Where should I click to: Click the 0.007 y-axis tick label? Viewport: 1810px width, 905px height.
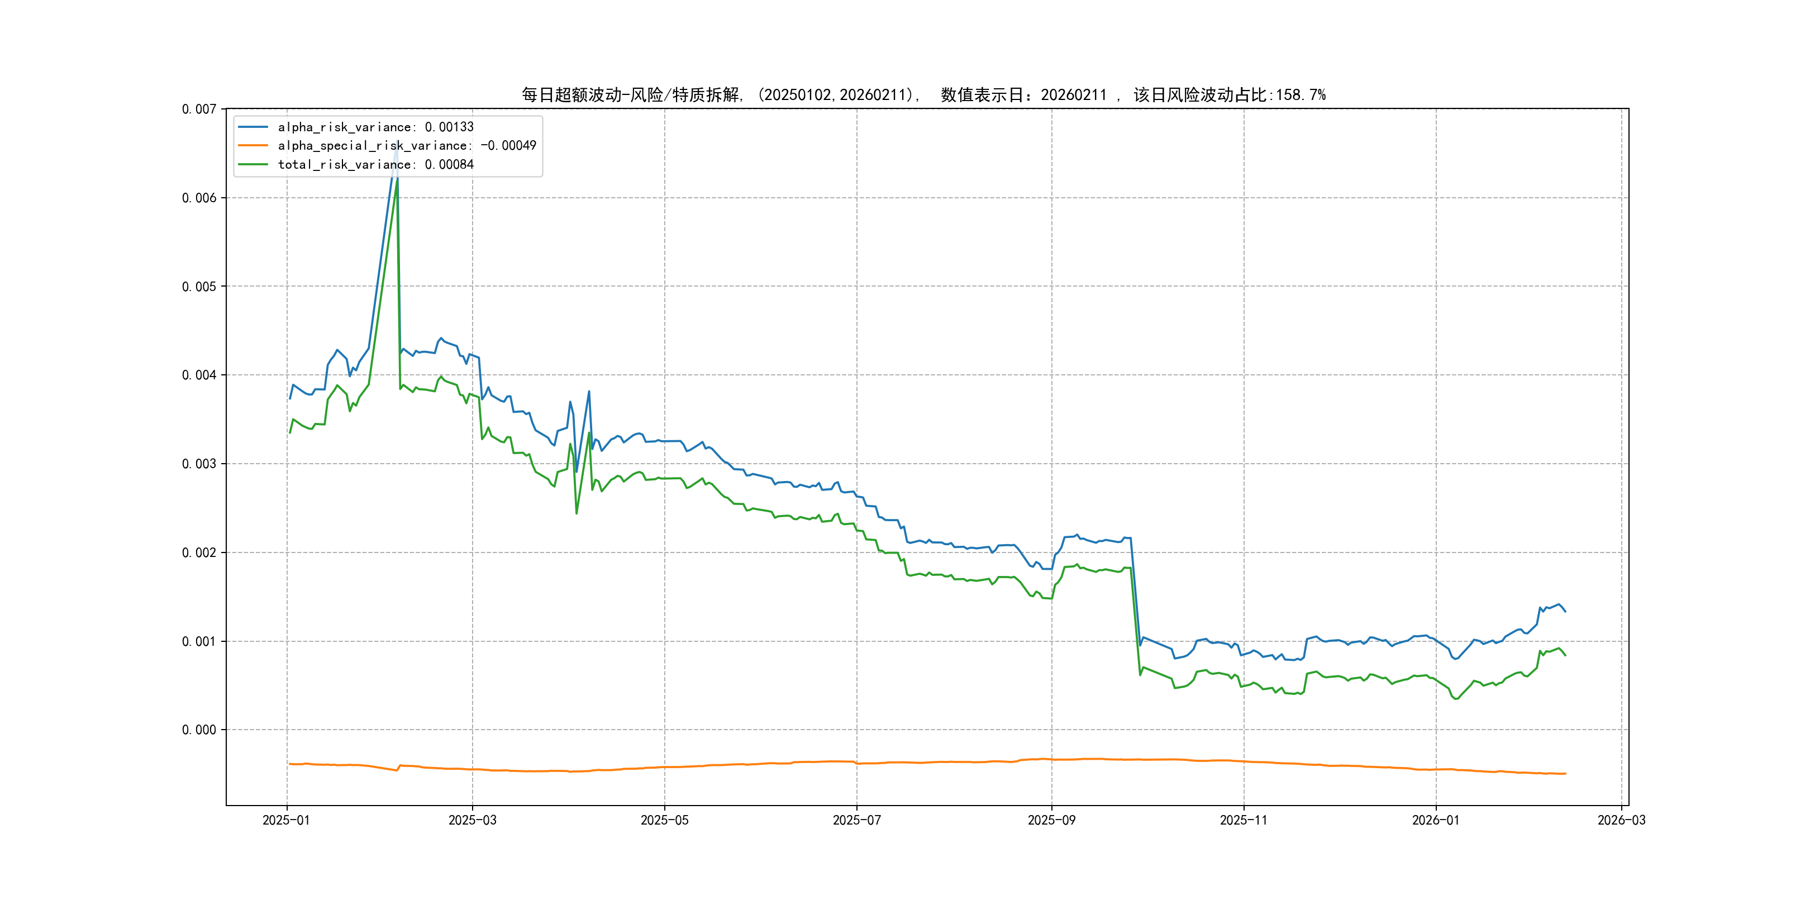tap(199, 109)
